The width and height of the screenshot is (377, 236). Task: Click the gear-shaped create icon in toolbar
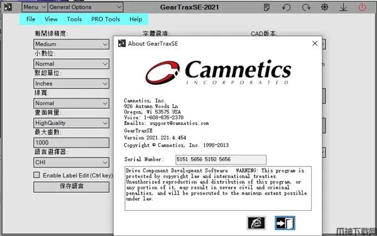pos(325,7)
